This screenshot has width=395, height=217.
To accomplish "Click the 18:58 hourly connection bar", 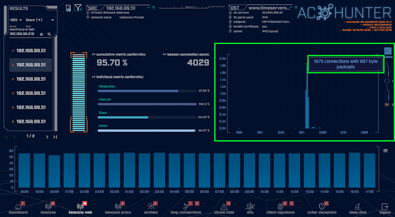I will click(24, 170).
